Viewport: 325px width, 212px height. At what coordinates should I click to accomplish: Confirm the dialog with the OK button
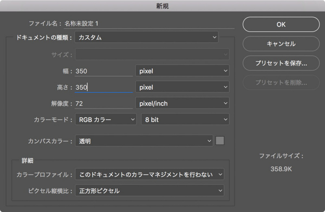281,24
